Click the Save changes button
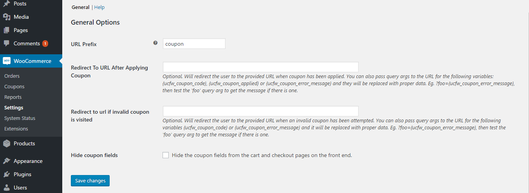Viewport: 529px width, 193px height. pyautogui.click(x=90, y=180)
